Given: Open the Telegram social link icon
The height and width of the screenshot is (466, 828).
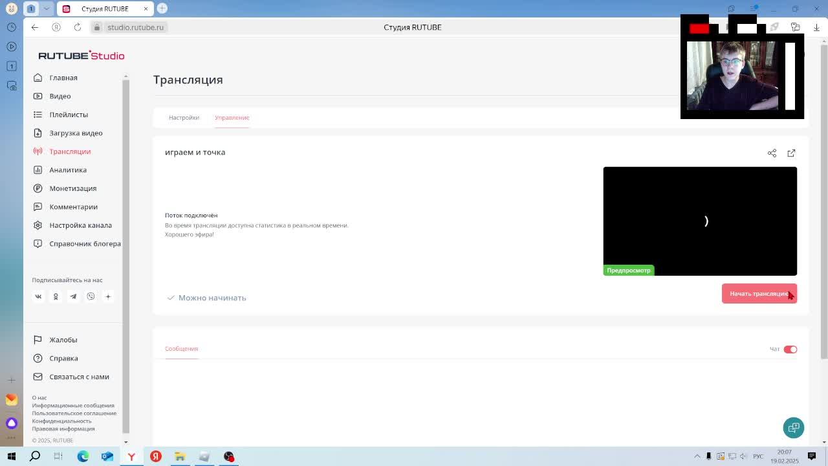Looking at the screenshot, I should (x=73, y=296).
